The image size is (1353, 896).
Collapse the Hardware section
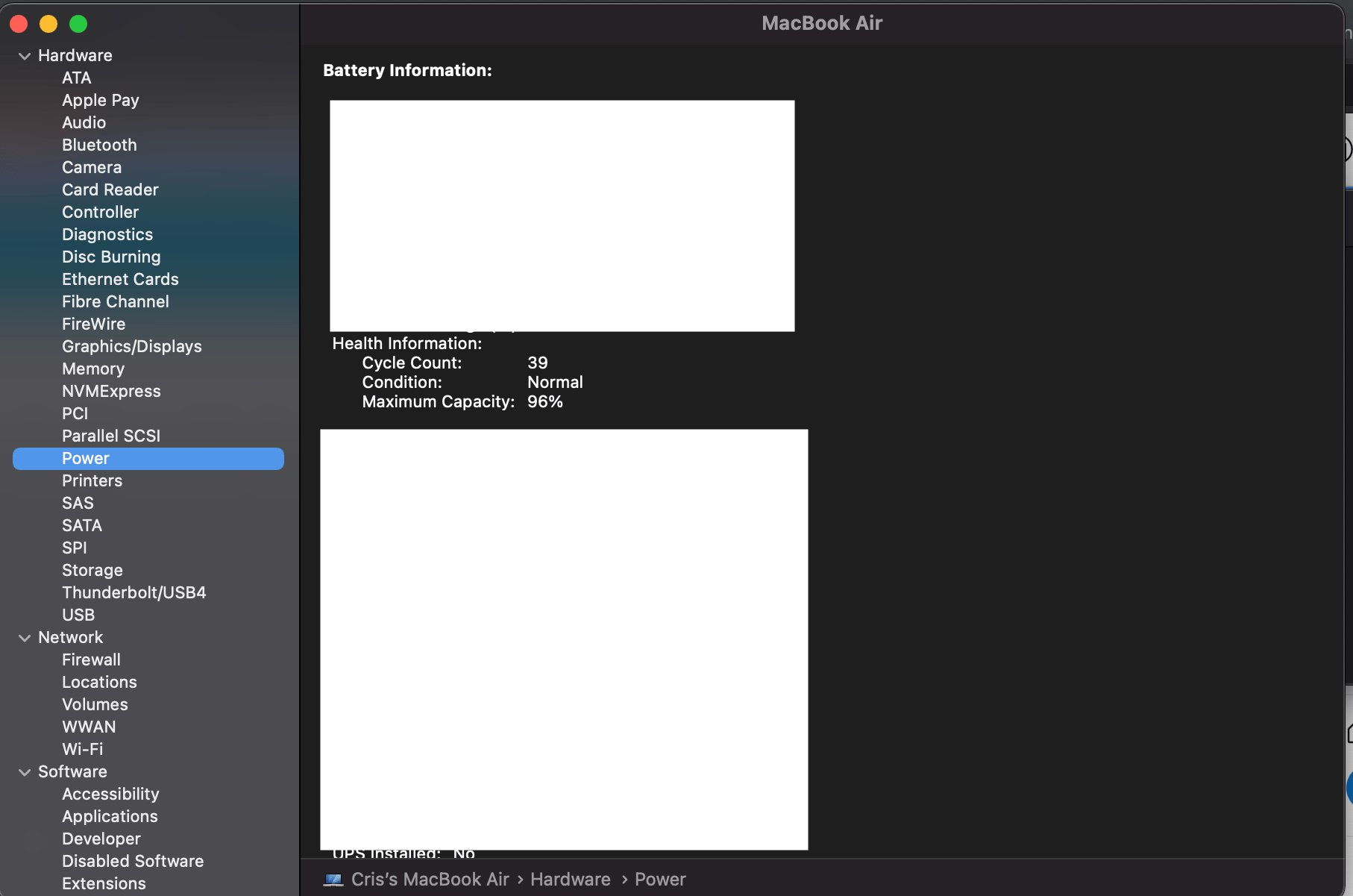pyautogui.click(x=25, y=55)
